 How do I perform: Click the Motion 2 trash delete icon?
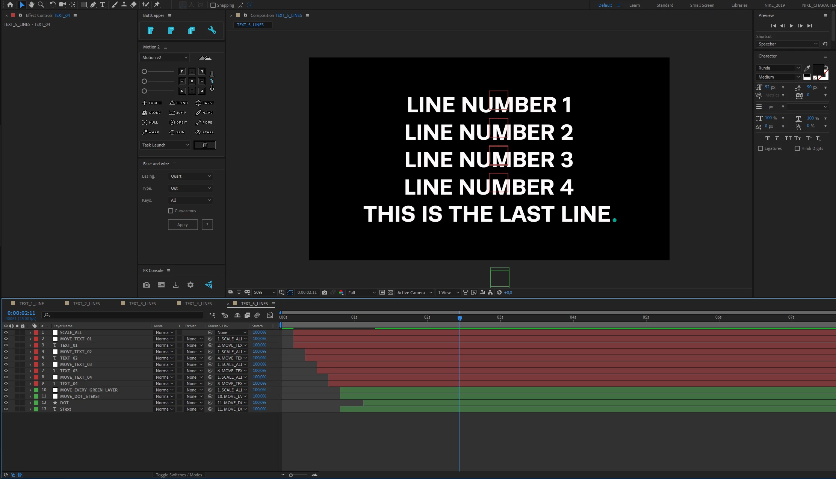205,145
